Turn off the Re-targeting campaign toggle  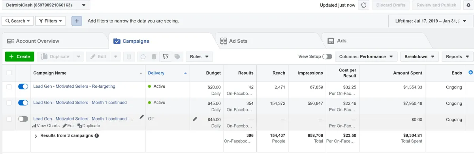click(x=23, y=86)
